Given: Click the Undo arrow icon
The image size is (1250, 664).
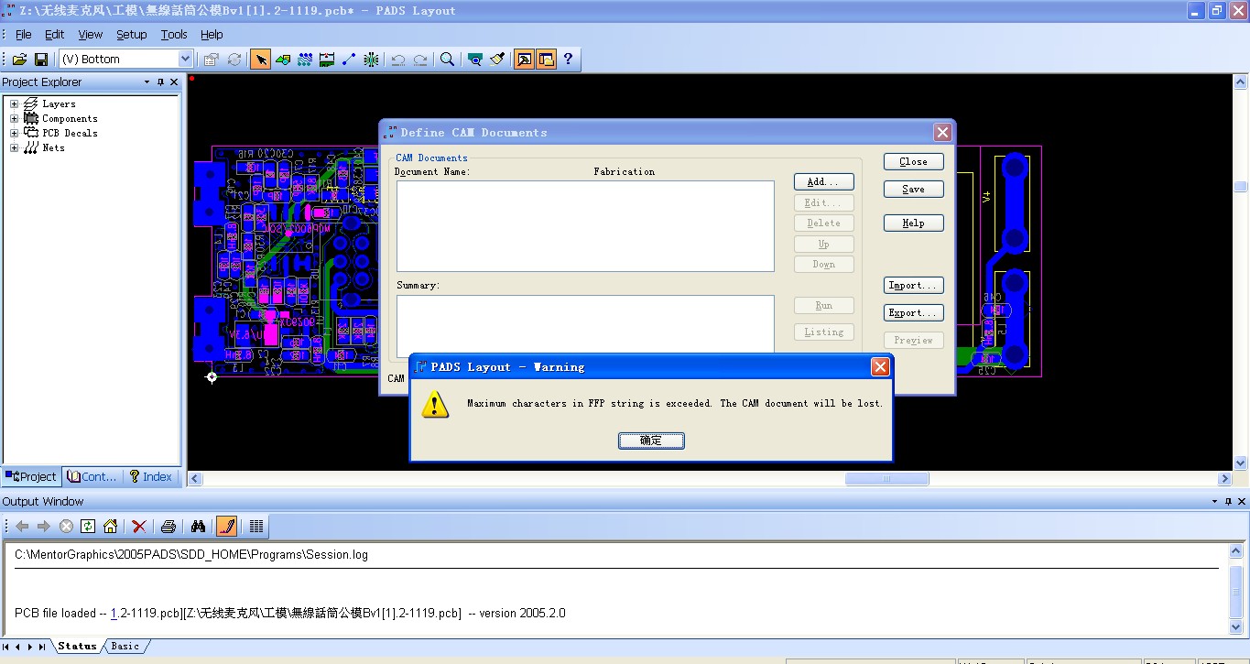Looking at the screenshot, I should (398, 59).
